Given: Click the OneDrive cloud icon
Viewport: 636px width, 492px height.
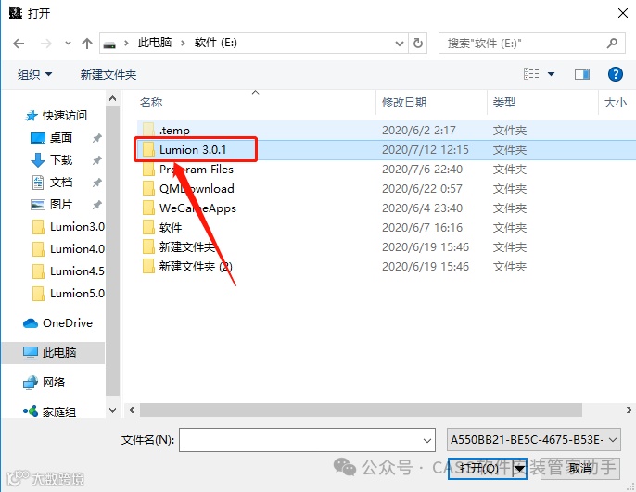Looking at the screenshot, I should [31, 323].
